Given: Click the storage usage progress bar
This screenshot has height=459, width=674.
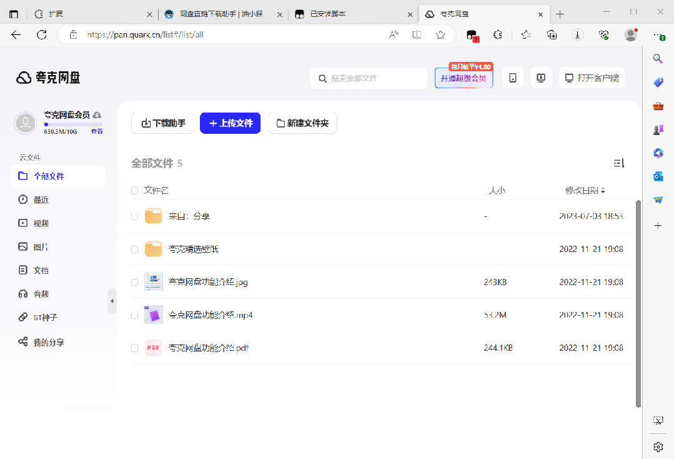Looking at the screenshot, I should (x=73, y=124).
